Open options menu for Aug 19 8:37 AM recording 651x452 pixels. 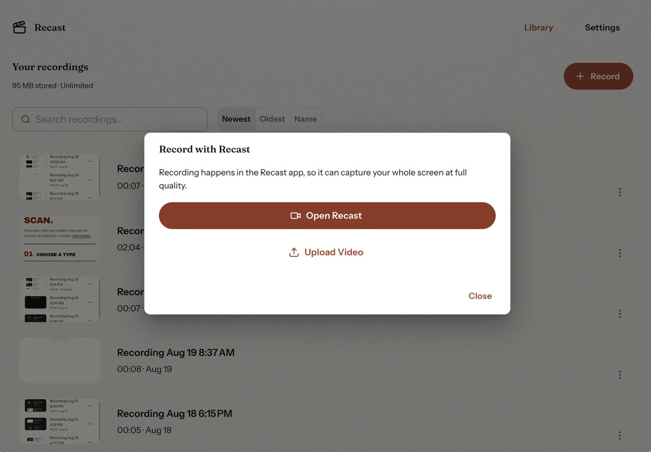click(x=620, y=375)
